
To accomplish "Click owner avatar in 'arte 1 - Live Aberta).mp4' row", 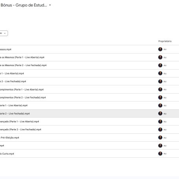I will [x=160, y=105].
